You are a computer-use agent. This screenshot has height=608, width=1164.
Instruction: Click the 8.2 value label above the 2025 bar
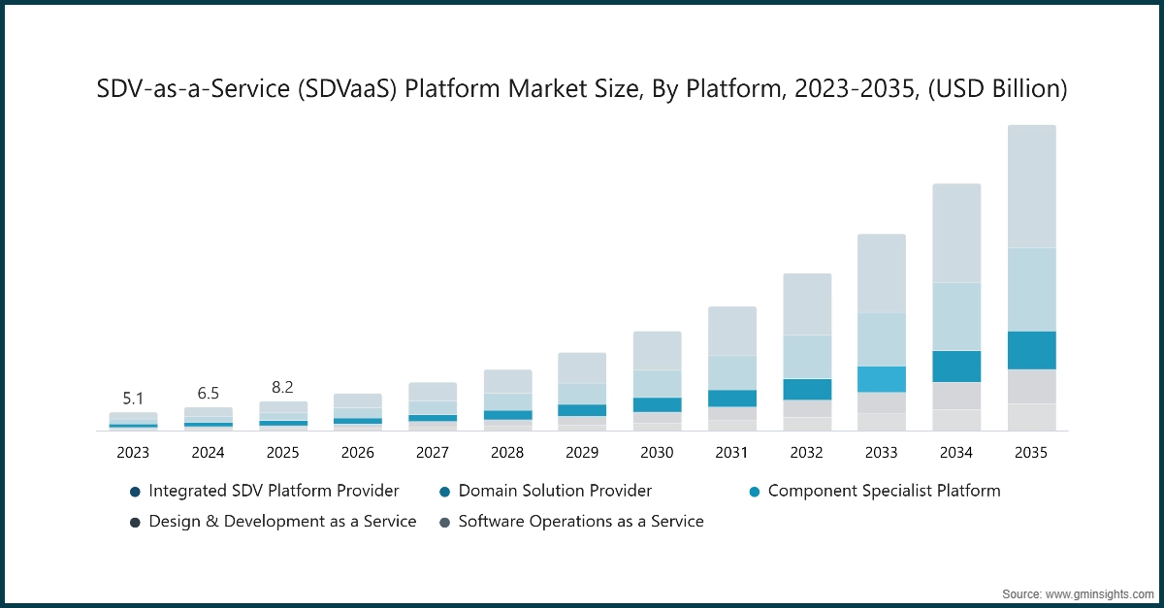point(283,385)
